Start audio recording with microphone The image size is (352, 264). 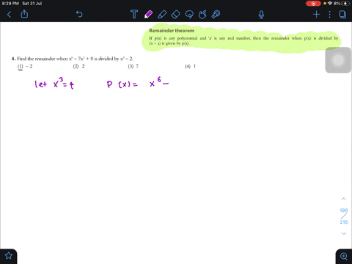point(261,15)
